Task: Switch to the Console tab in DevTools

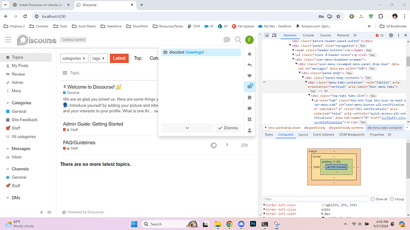Action: (308, 35)
